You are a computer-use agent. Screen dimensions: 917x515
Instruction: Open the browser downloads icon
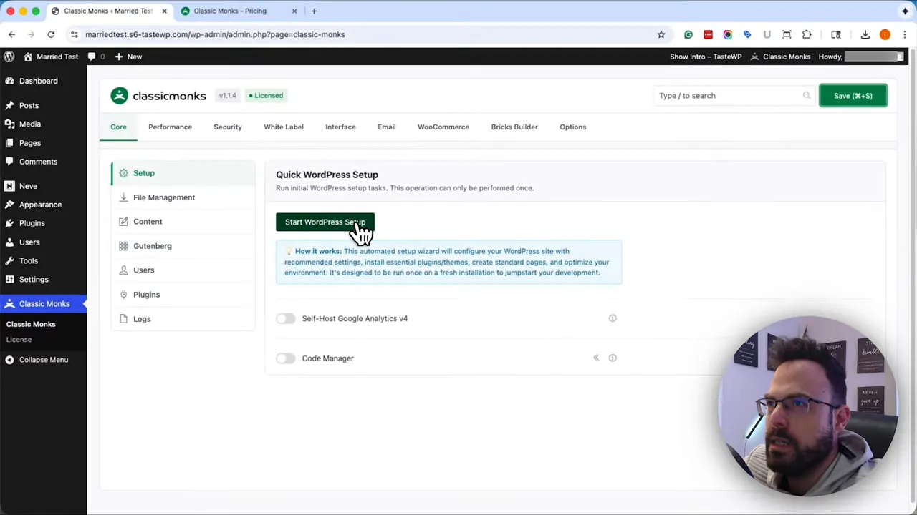point(865,34)
